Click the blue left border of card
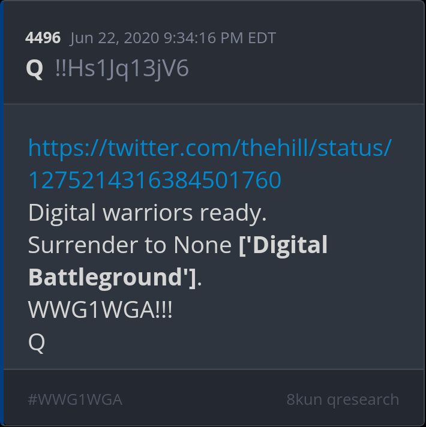The width and height of the screenshot is (426, 427). (2, 213)
